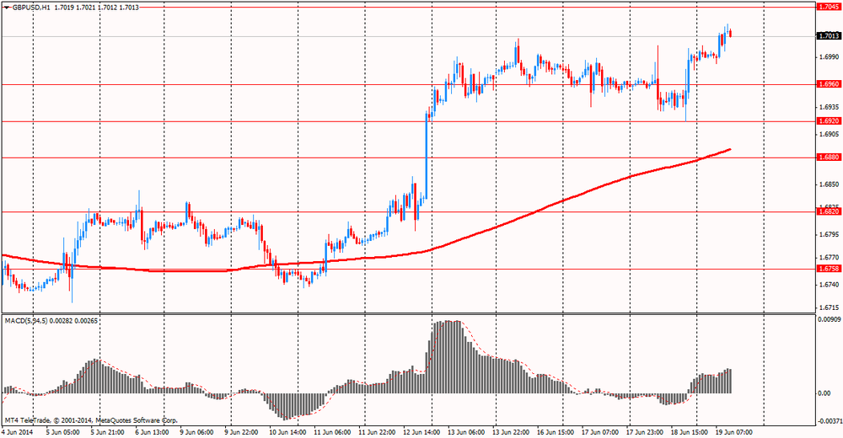Screen dimensions: 843x438
Task: Select the 1.6920 horizontal line price tag
Action: point(829,121)
